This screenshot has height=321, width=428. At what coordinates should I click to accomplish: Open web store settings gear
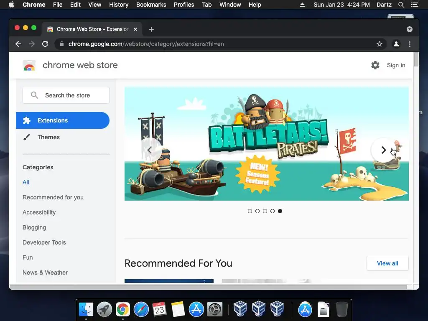[x=375, y=65]
